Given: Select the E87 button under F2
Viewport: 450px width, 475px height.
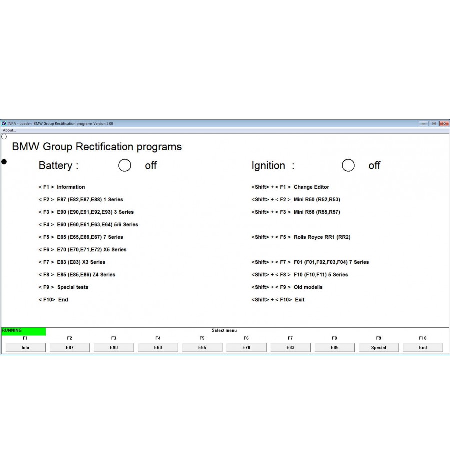Looking at the screenshot, I should 70,348.
